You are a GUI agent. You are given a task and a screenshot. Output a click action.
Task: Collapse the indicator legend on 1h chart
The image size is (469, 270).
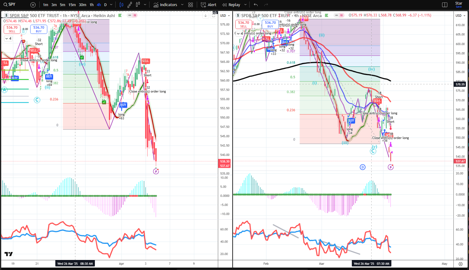8,38
